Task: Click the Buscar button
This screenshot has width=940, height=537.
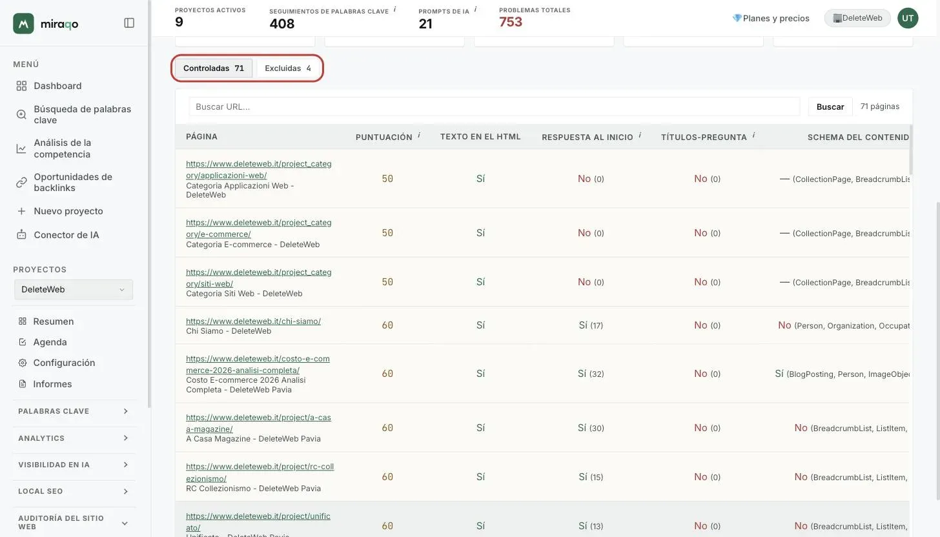Action: (x=830, y=106)
